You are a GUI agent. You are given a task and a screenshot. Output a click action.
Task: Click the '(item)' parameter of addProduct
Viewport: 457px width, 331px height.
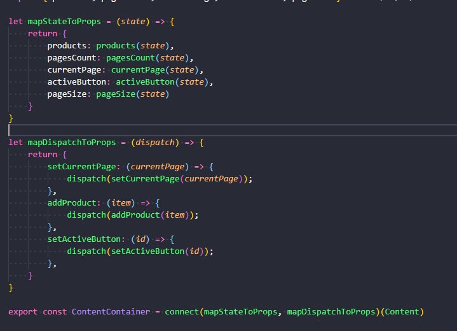point(120,203)
